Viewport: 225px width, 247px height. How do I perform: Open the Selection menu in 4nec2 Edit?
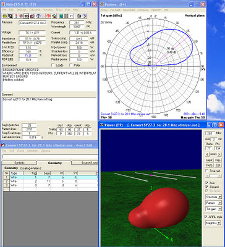pos(32,151)
